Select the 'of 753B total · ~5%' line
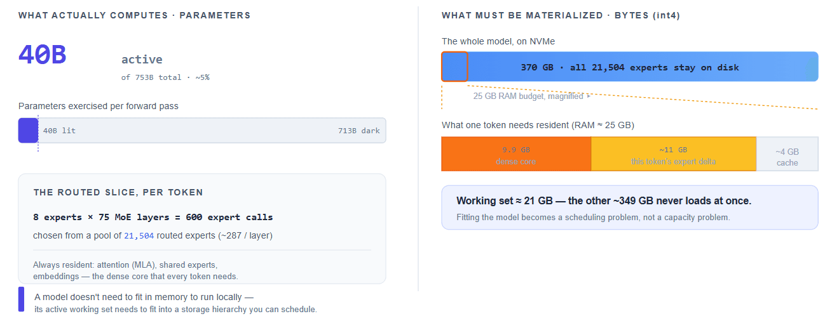 (x=165, y=77)
